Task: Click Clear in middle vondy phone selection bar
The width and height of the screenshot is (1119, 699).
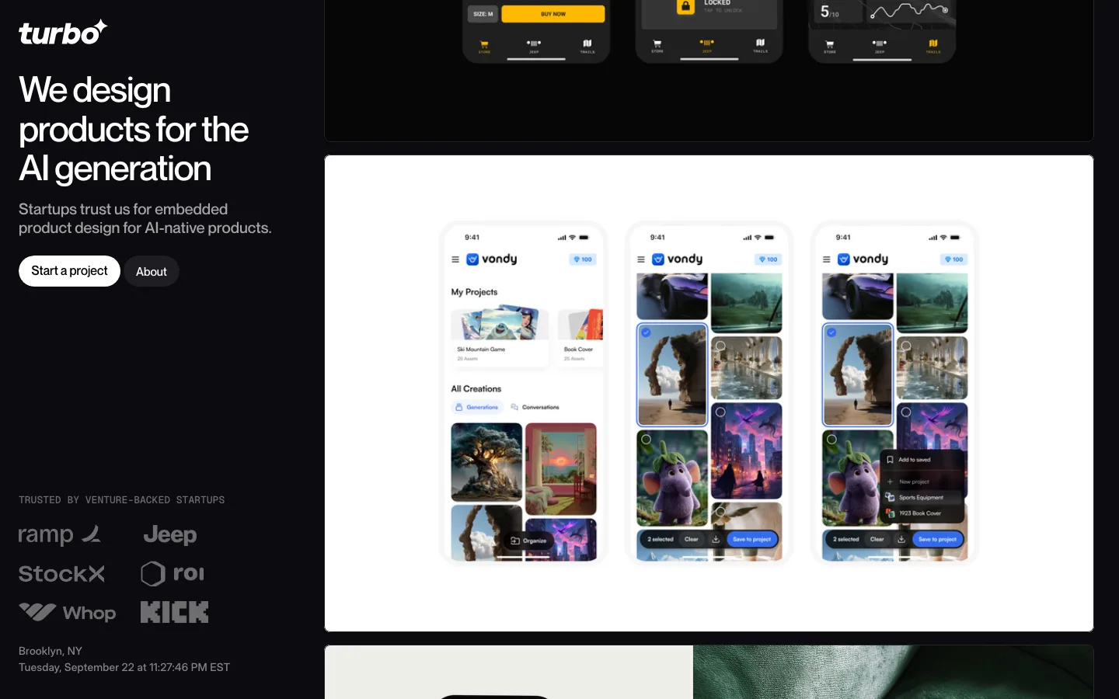Action: point(692,539)
